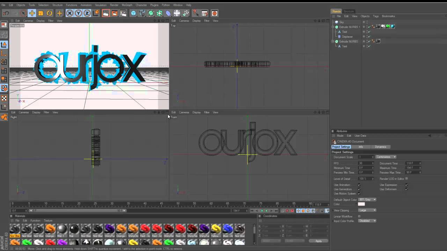Switch to the Structure tab
The height and width of the screenshot is (251, 447).
point(349,11)
